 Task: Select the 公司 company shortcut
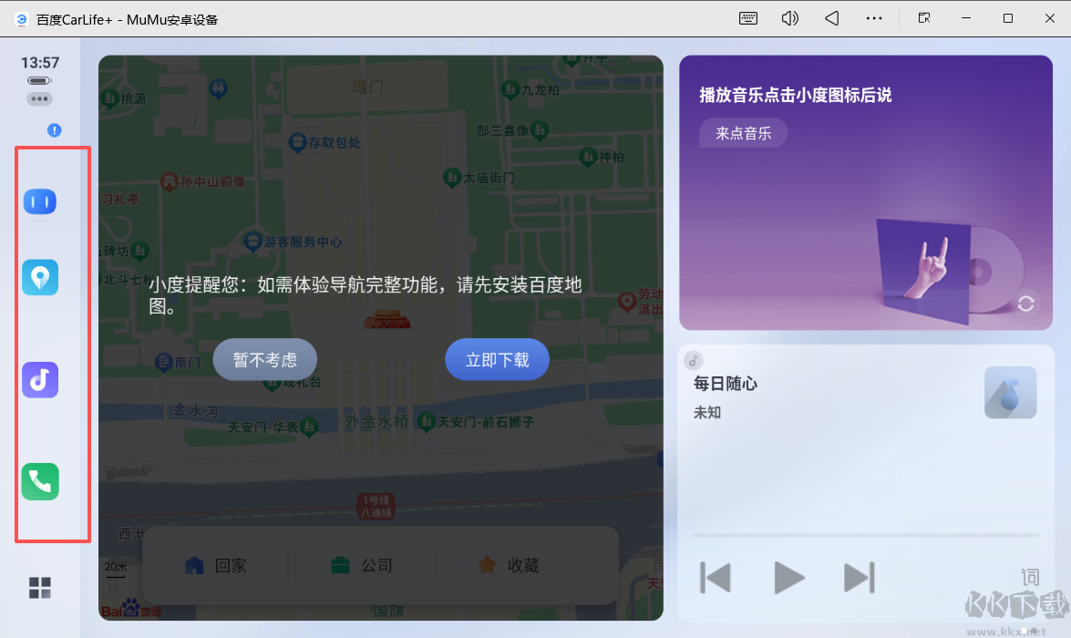pos(363,565)
